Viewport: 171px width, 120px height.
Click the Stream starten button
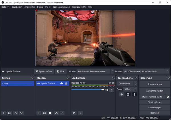click(154, 84)
